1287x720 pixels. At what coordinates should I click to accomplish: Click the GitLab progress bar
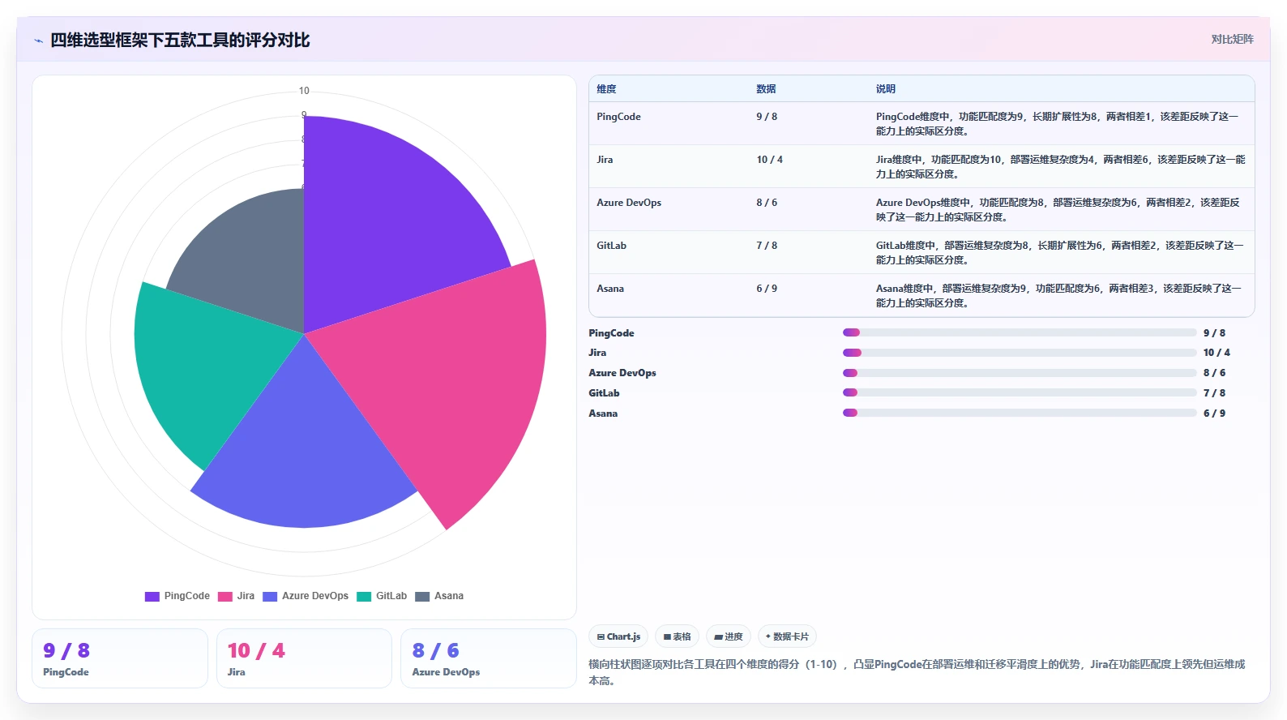coord(1020,392)
